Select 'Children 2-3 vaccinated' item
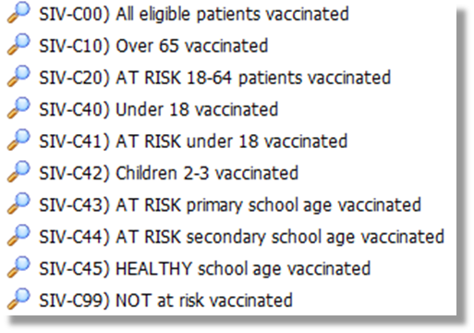The height and width of the screenshot is (333, 474). [169, 173]
